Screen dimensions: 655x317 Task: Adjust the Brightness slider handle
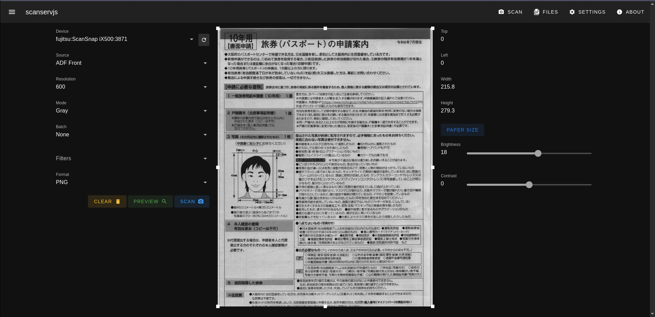coord(538,153)
